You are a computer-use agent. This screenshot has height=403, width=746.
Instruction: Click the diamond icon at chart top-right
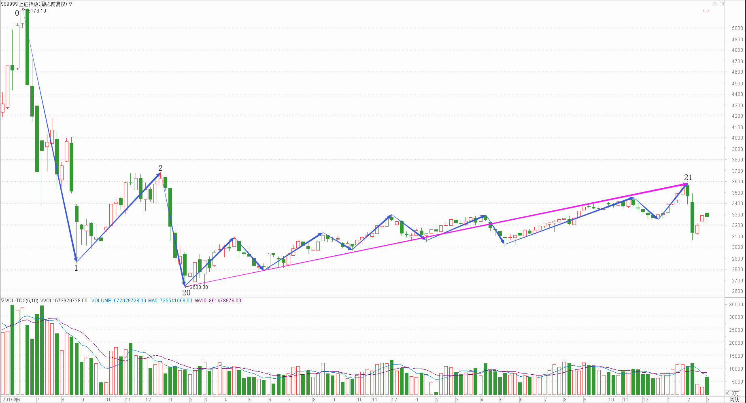[715, 4]
